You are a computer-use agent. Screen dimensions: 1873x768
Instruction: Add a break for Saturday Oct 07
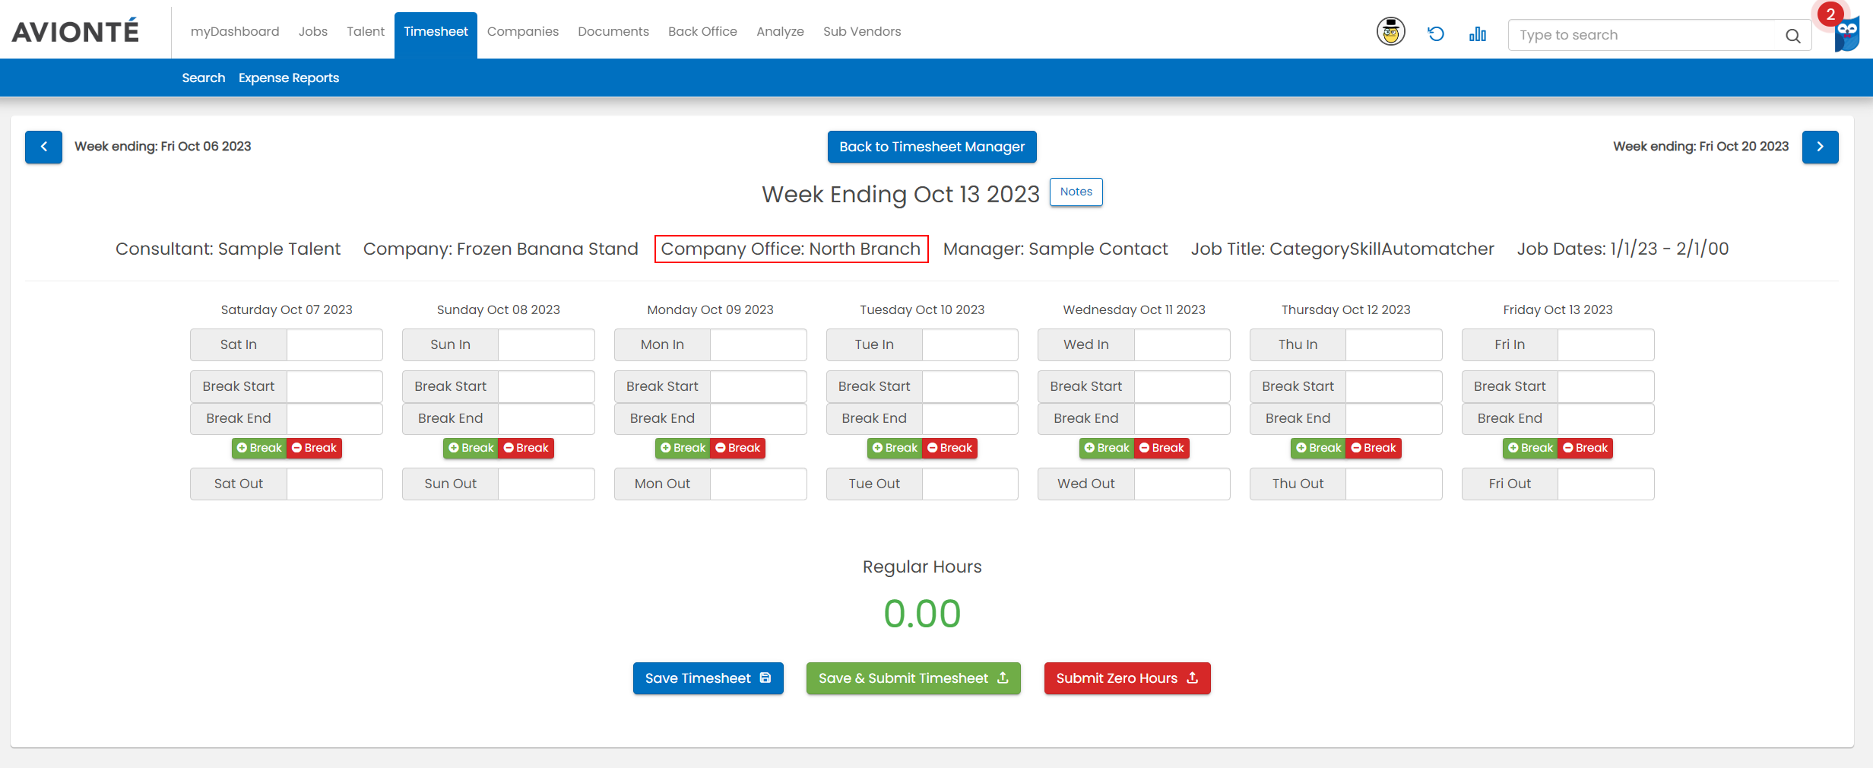click(259, 448)
